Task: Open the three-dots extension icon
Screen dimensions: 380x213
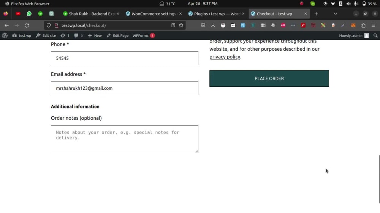Action: click(293, 25)
